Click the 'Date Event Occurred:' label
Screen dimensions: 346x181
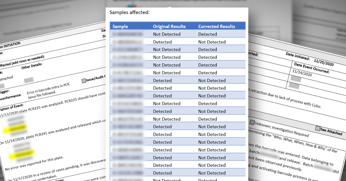coord(311,68)
